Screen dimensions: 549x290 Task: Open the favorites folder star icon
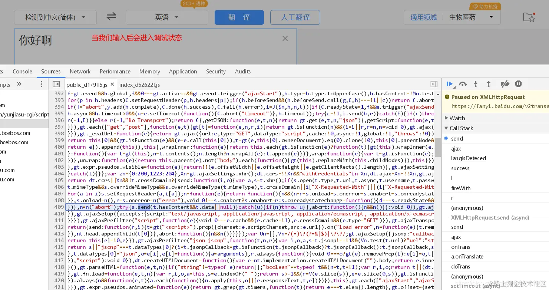[x=529, y=17]
